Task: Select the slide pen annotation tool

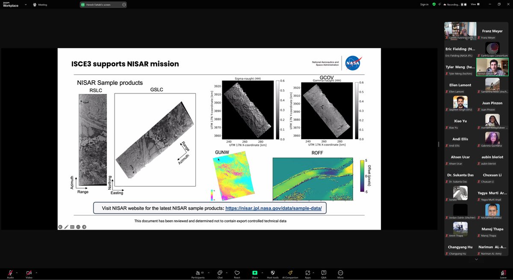Action: tap(66, 227)
